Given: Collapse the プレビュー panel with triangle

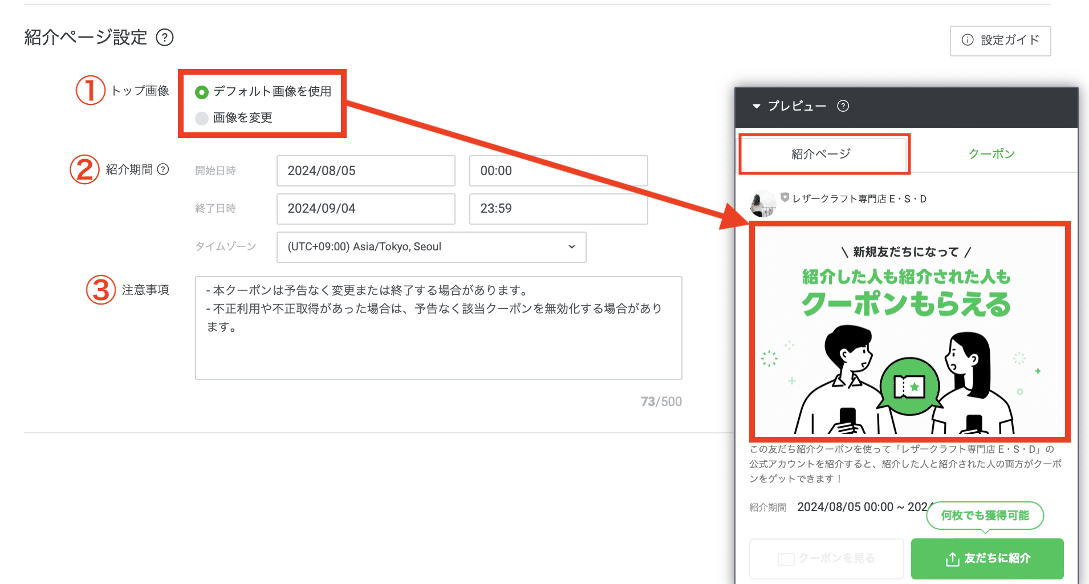Looking at the screenshot, I should pyautogui.click(x=757, y=106).
